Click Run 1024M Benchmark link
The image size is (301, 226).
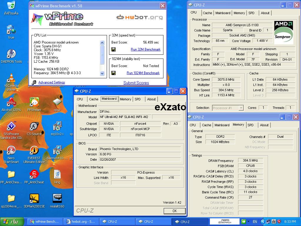tap(143, 73)
